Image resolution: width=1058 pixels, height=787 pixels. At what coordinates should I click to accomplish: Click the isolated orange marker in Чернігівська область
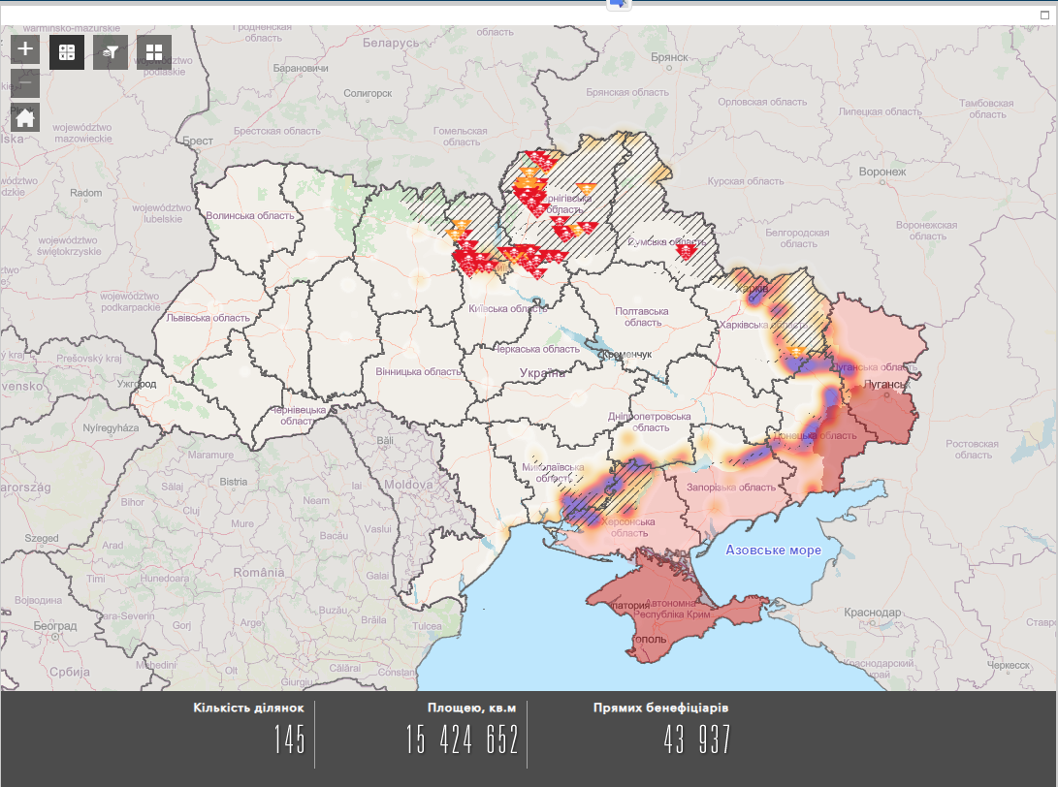click(585, 189)
